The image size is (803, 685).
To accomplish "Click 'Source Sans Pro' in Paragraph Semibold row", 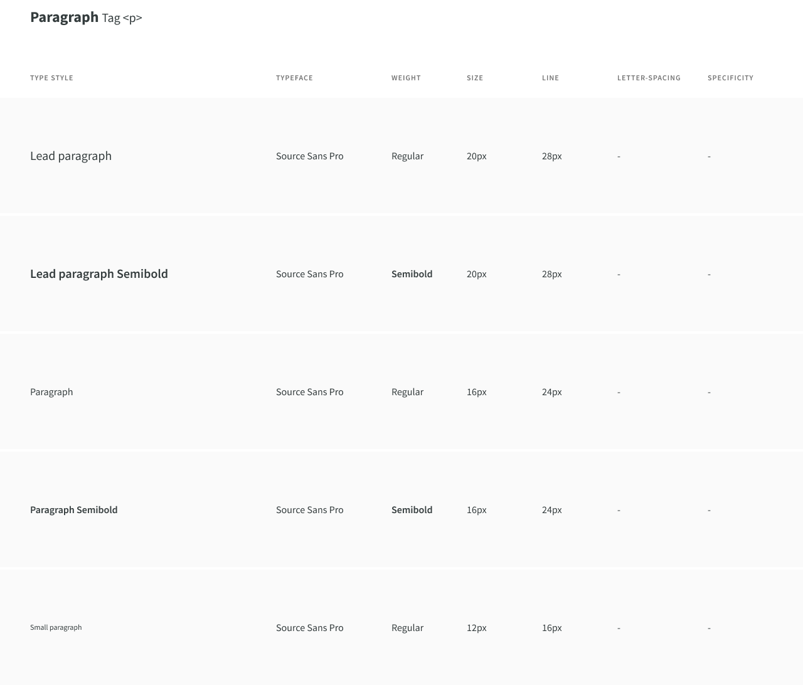I will [x=310, y=510].
